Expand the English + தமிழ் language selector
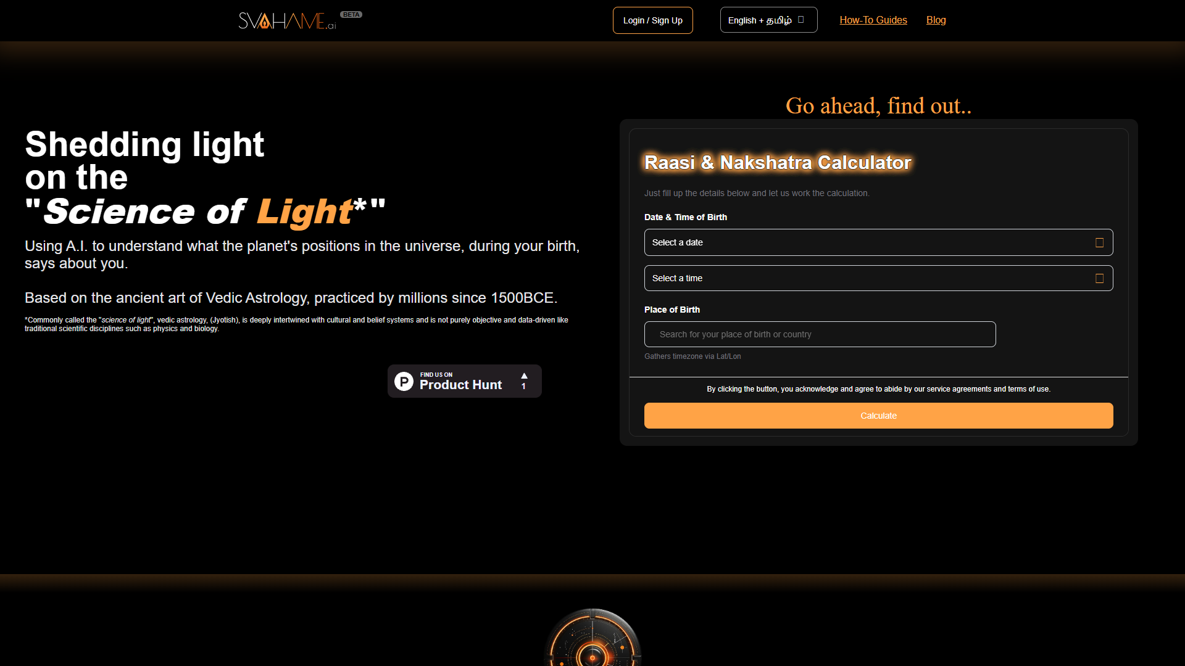The image size is (1185, 666). pyautogui.click(x=768, y=20)
